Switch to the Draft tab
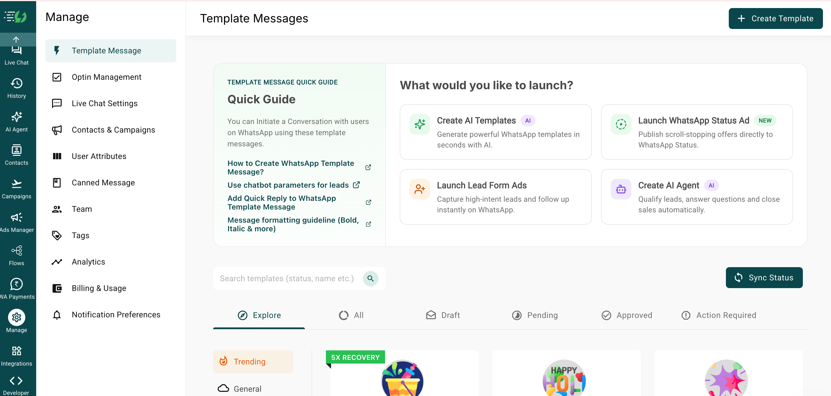This screenshot has height=396, width=831. (x=442, y=315)
